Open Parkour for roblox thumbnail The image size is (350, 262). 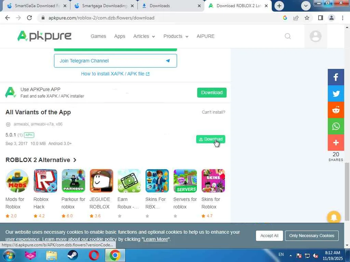(x=73, y=181)
